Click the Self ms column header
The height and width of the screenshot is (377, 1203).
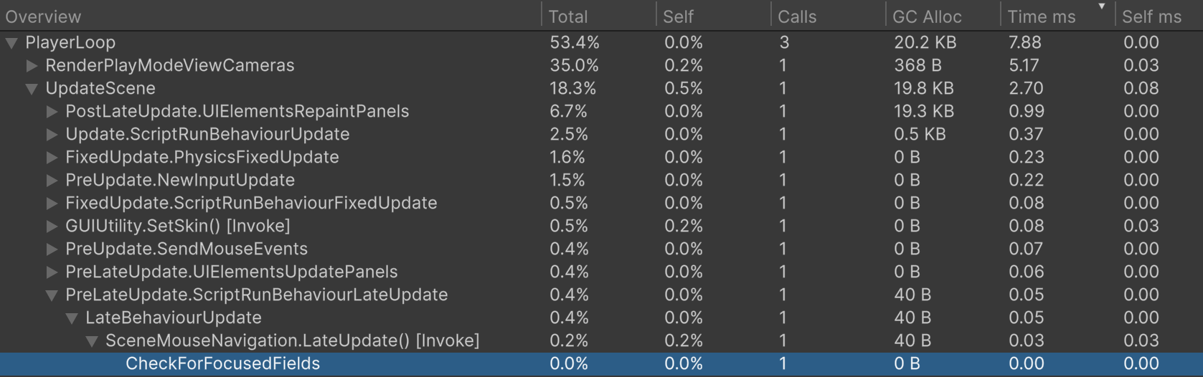point(1151,16)
